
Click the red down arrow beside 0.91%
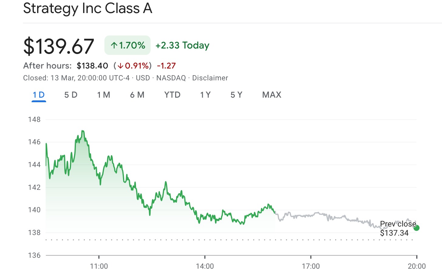point(120,66)
